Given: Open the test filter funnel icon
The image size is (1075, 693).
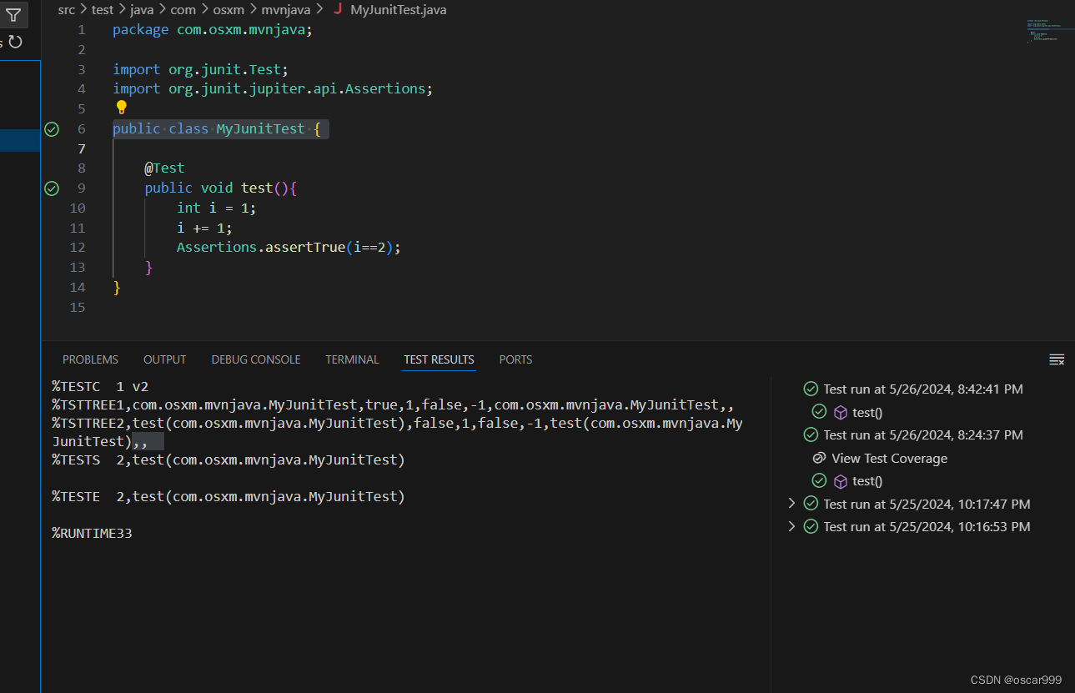Looking at the screenshot, I should (14, 15).
